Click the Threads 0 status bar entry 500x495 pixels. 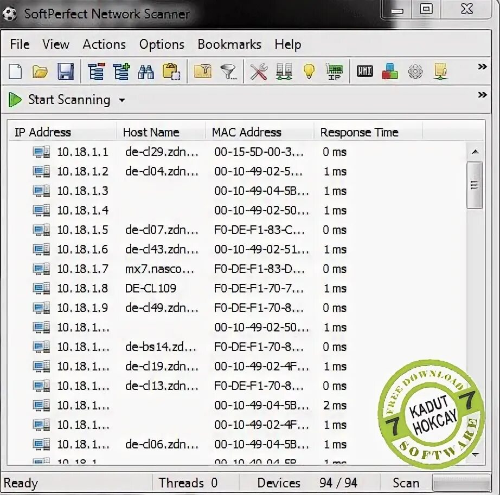click(x=188, y=483)
